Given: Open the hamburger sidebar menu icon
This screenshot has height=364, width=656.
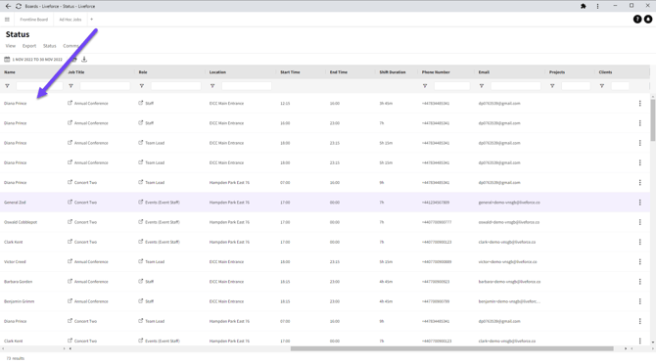Looking at the screenshot, I should (x=7, y=20).
